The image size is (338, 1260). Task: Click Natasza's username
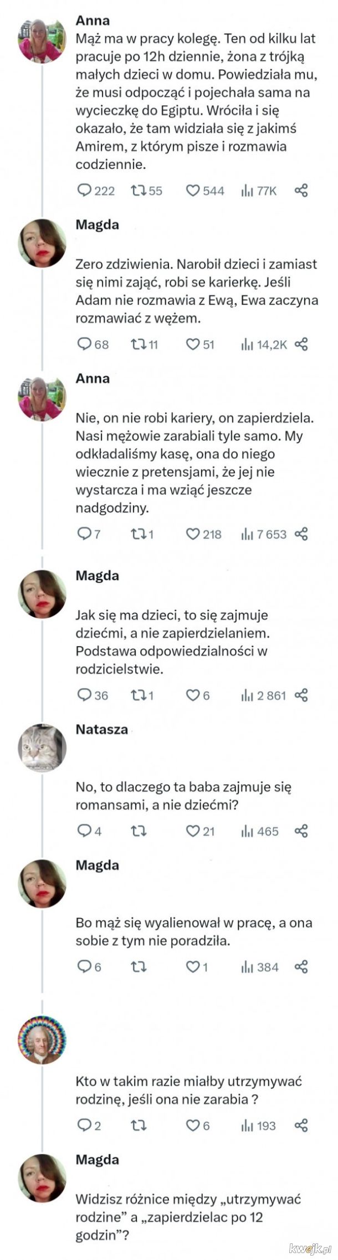click(x=101, y=729)
